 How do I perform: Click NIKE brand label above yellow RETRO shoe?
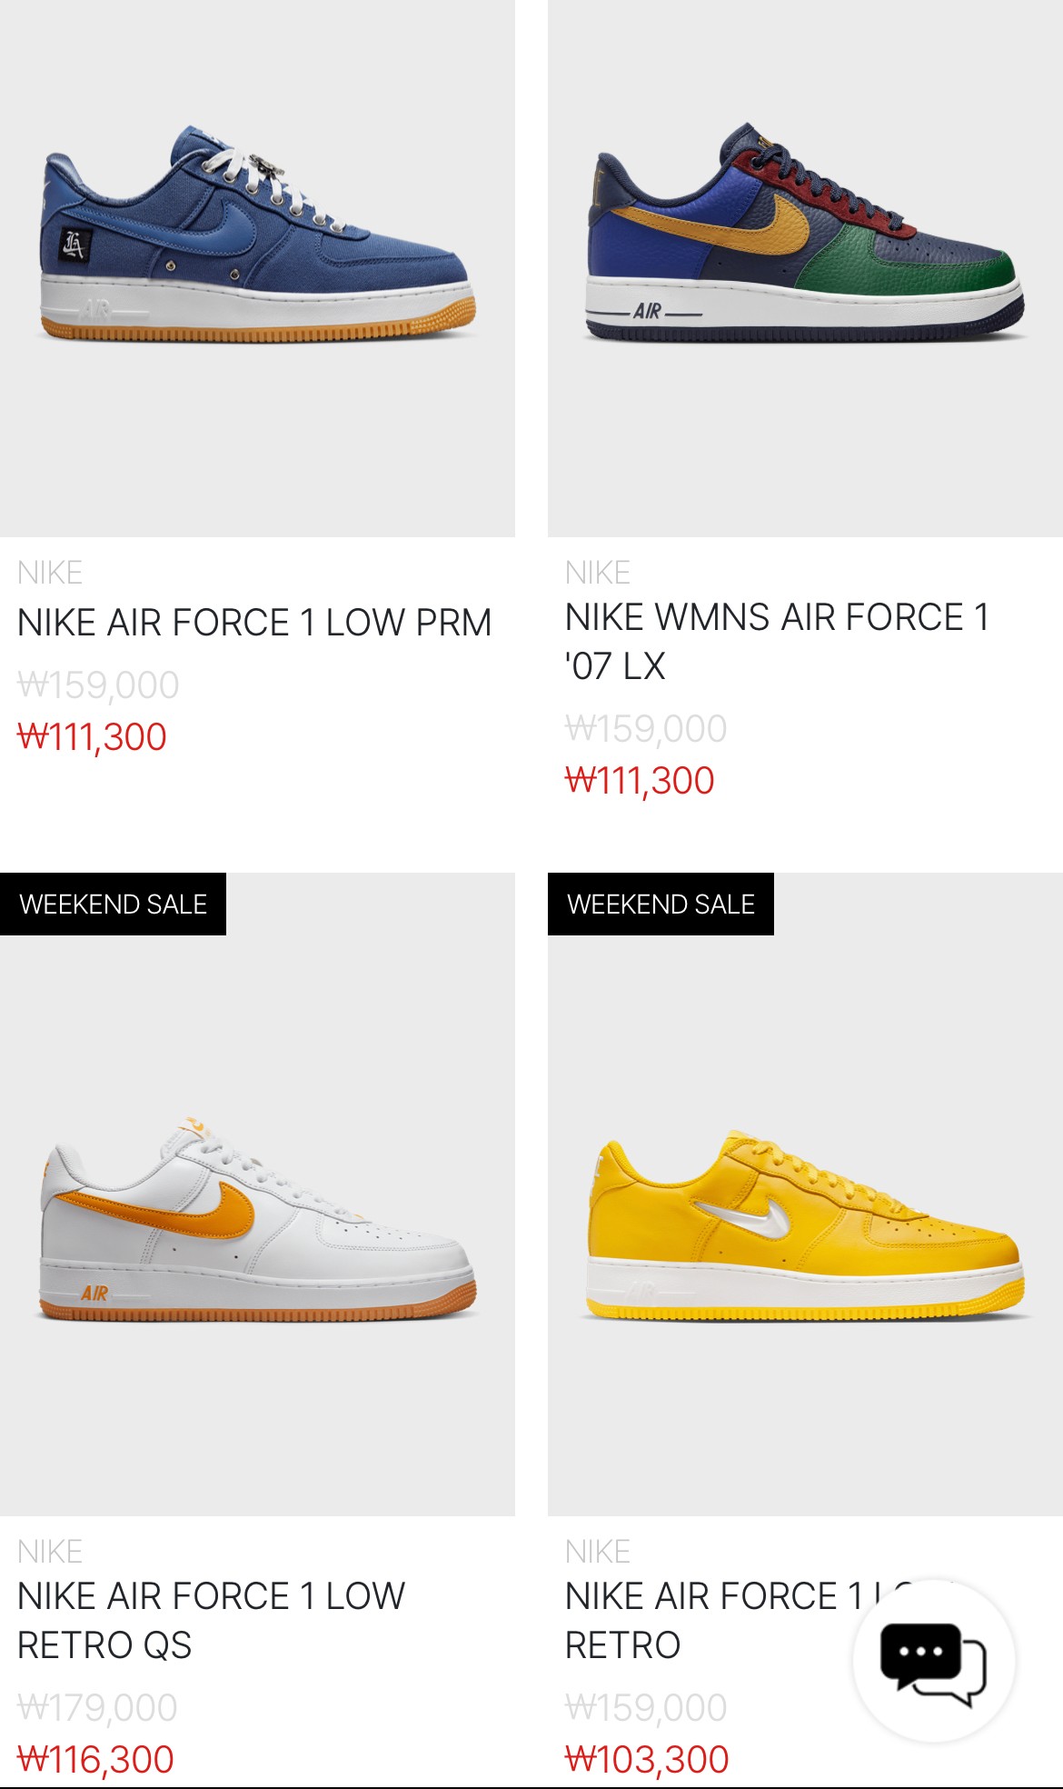click(598, 1552)
